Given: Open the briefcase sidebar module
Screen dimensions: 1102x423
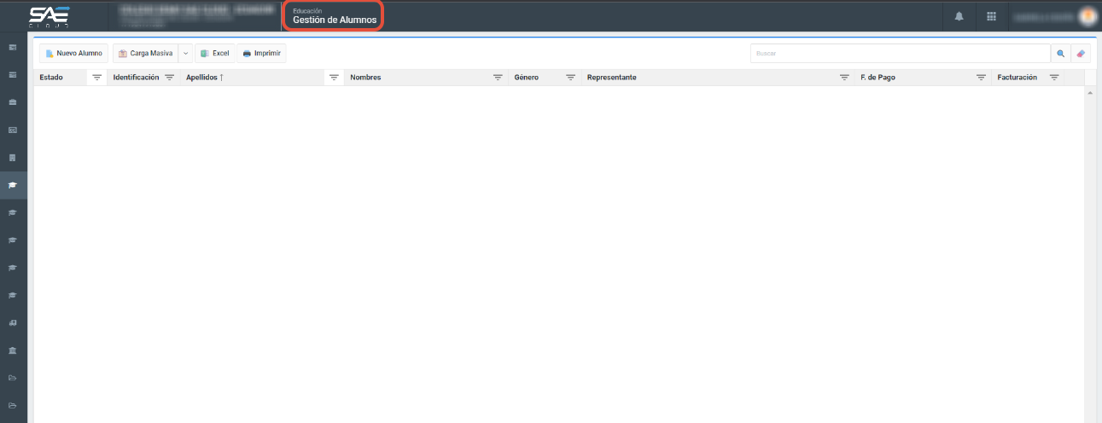Looking at the screenshot, I should click(x=13, y=102).
